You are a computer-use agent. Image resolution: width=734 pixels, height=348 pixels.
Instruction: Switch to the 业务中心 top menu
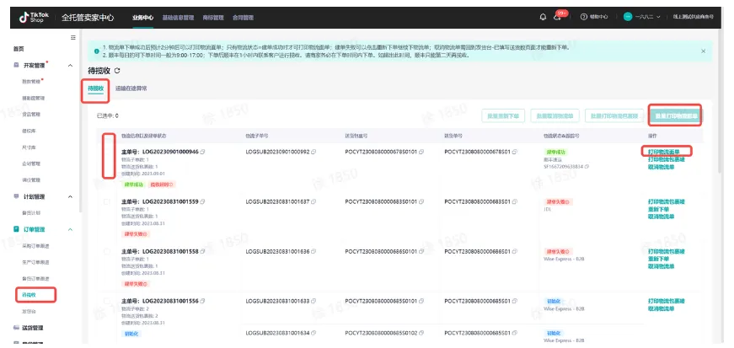pyautogui.click(x=142, y=18)
